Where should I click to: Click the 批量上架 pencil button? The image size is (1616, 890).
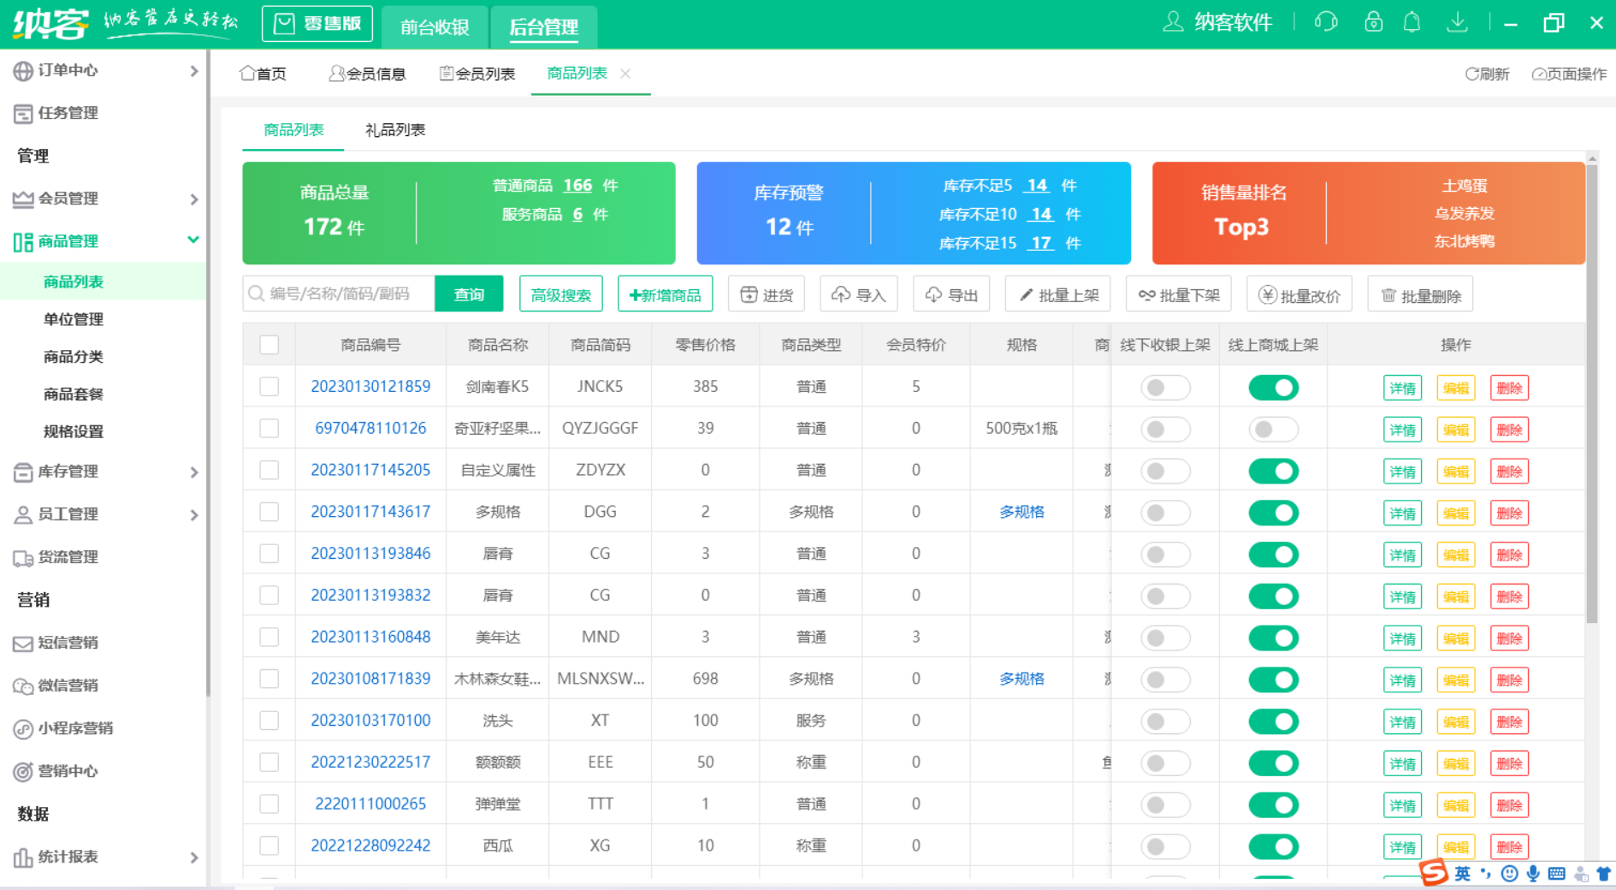[x=1058, y=294]
